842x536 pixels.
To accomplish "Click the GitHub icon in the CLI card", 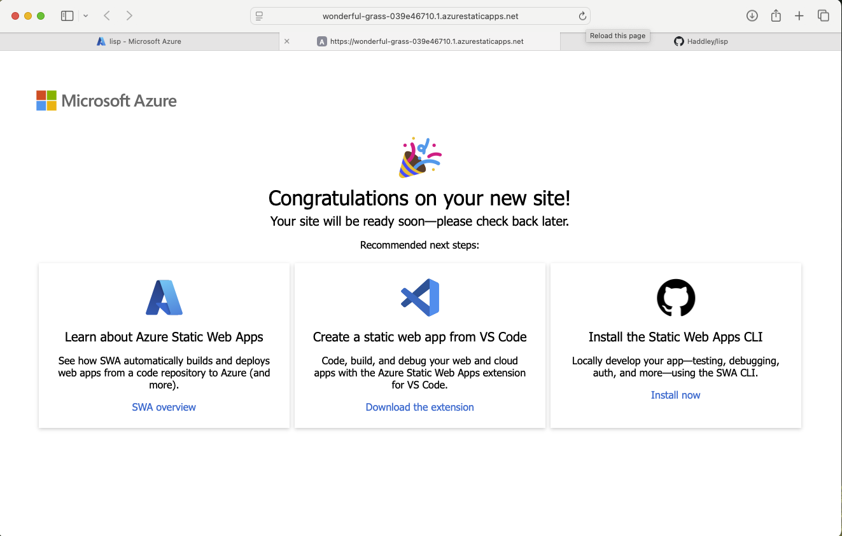I will [675, 297].
